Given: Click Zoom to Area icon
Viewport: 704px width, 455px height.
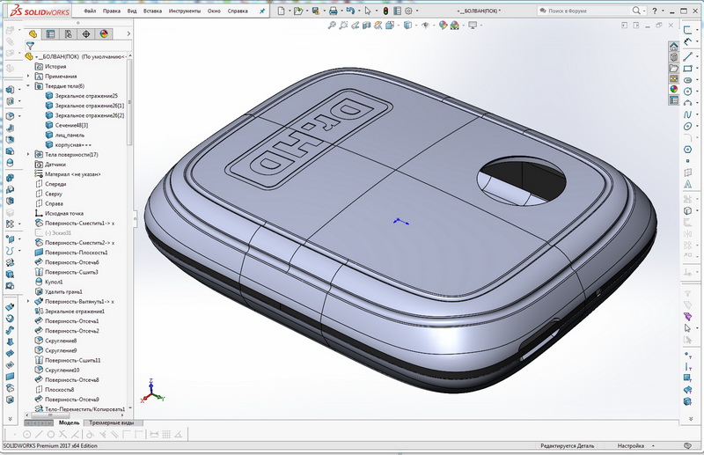Looking at the screenshot, I should point(343,26).
